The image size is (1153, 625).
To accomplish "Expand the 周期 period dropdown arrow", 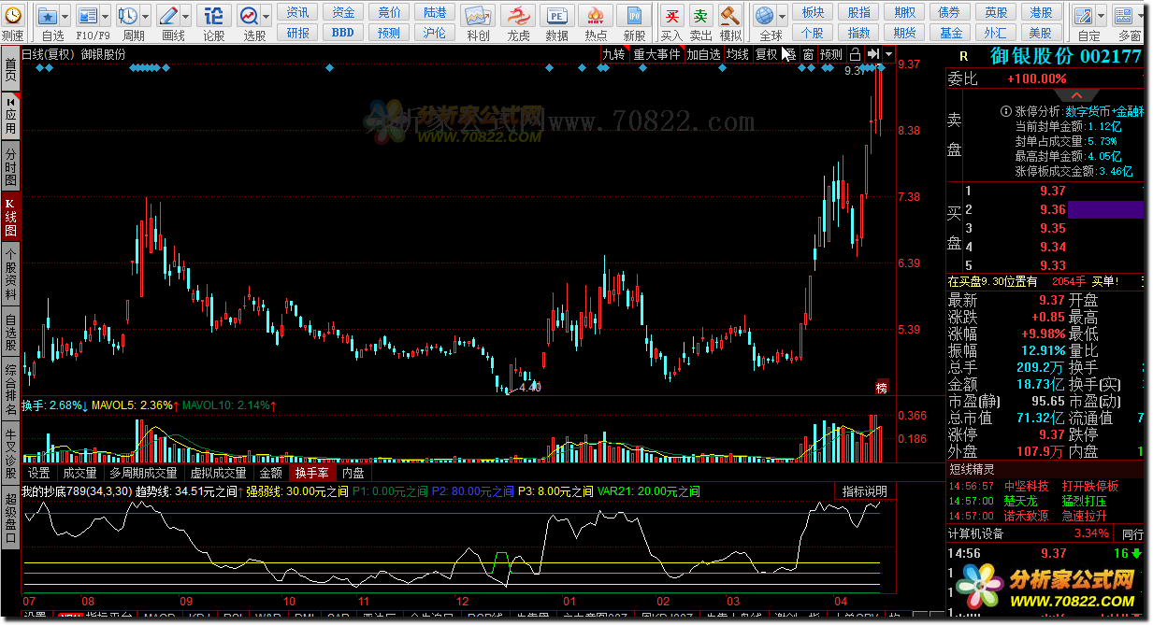I will click(145, 16).
